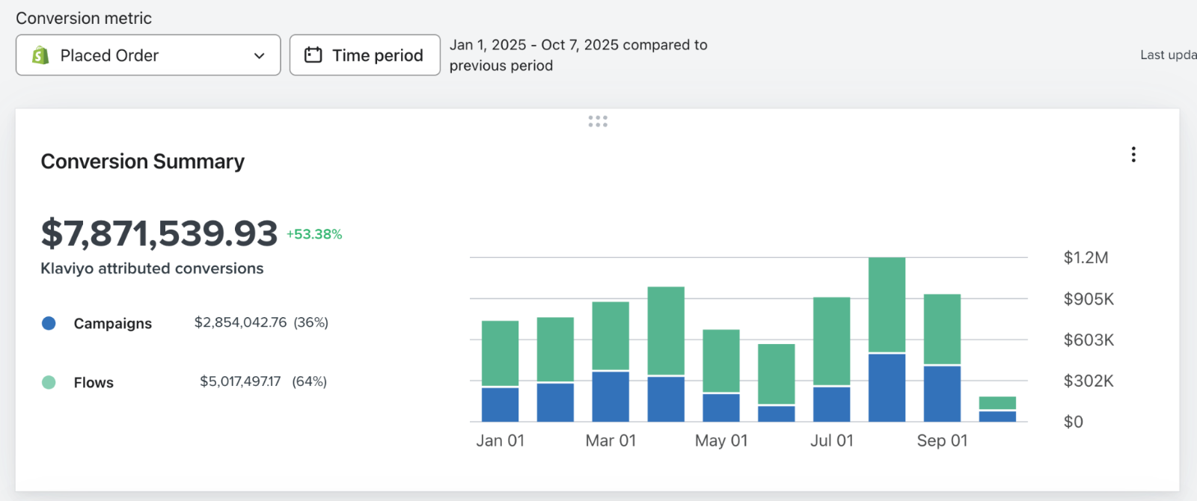
Task: Open the three-dot card options menu
Action: tap(1133, 155)
